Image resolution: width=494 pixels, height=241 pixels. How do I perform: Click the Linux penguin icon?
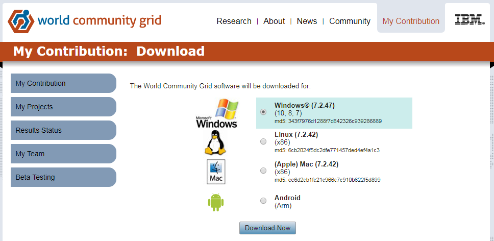[216, 142]
